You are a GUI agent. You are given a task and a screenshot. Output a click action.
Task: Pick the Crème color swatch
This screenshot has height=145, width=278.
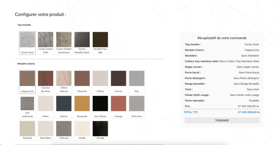[100, 78]
